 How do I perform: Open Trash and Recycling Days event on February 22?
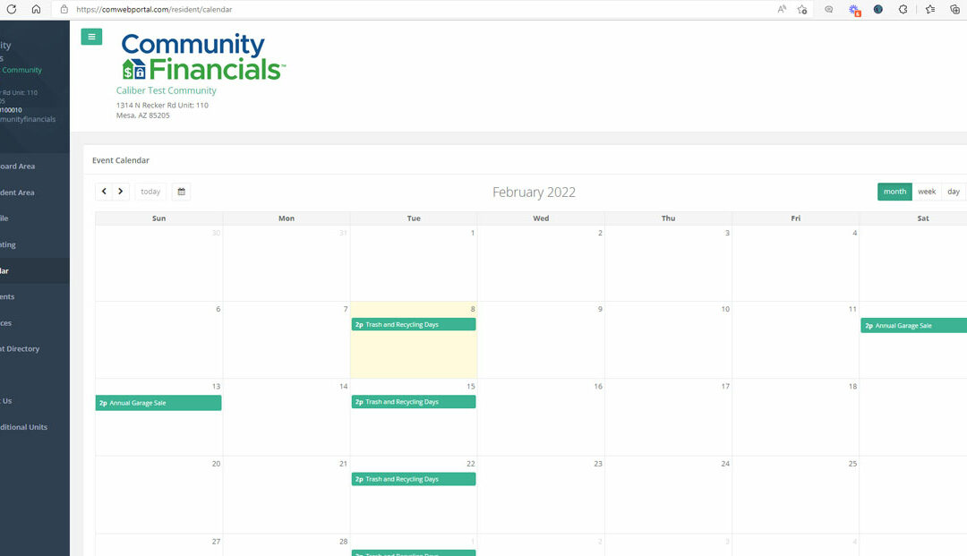[x=413, y=479]
